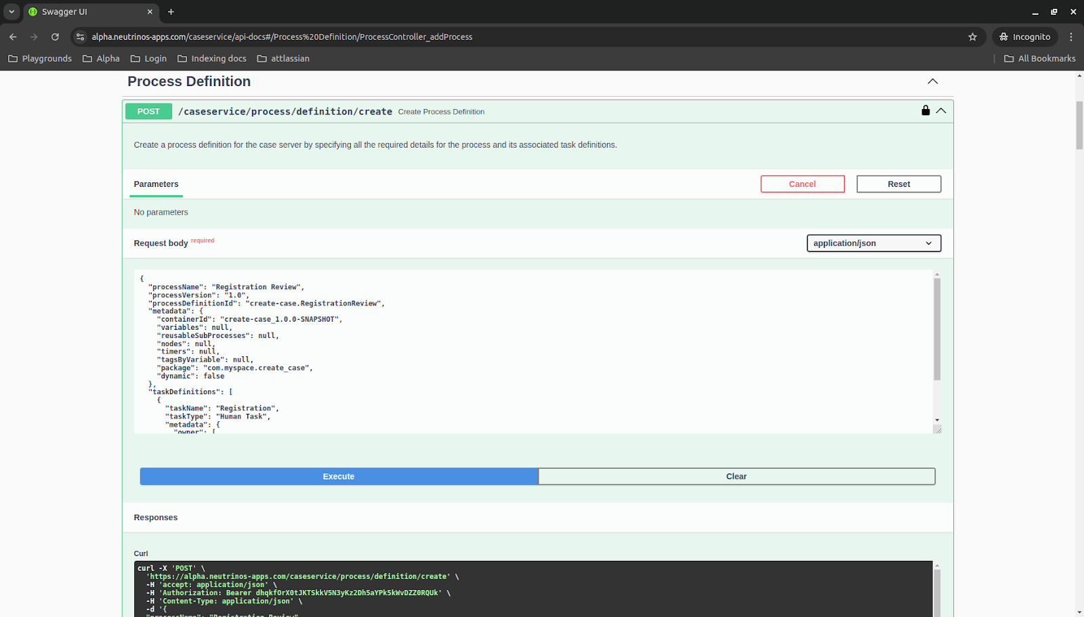Screen dimensions: 1084x617
Task: Click the "Create Process Definition" summary text
Action: tap(441, 112)
